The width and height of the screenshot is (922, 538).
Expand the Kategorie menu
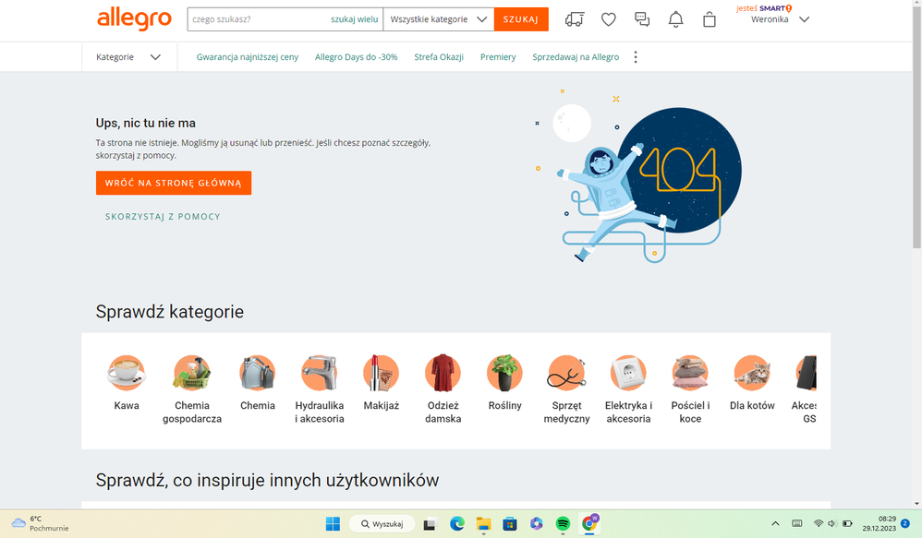point(128,57)
